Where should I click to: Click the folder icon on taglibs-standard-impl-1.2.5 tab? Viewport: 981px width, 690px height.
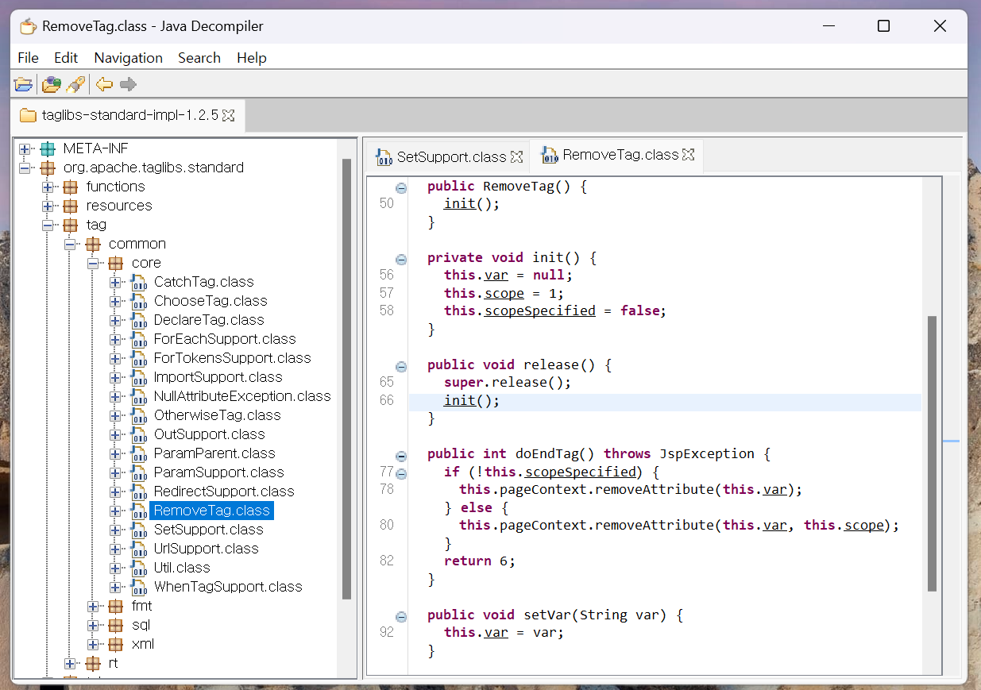[28, 114]
